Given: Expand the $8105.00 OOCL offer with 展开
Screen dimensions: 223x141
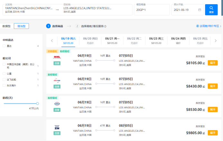Looking at the screenshot, I should [x=212, y=63].
